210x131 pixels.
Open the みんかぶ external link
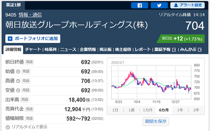pos(188,50)
